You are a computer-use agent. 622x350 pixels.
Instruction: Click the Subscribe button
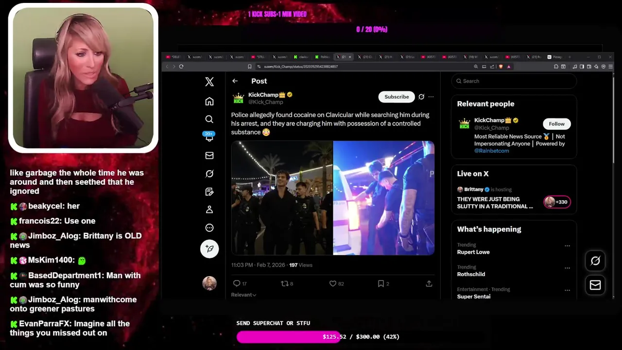[397, 97]
